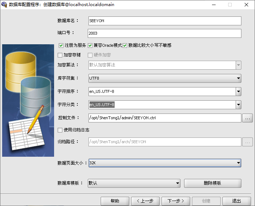Click the 数据库名 input field with SEEYON
Screen dimensions: 255x206
[164, 21]
